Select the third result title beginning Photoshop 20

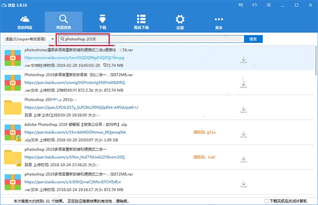click(50, 100)
